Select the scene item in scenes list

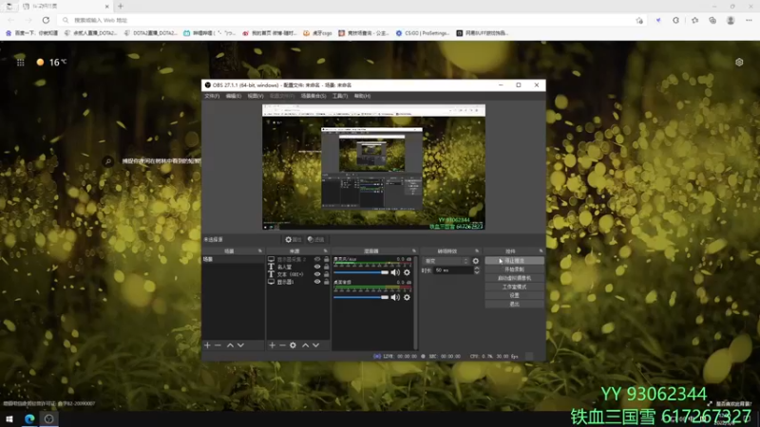pyautogui.click(x=233, y=259)
